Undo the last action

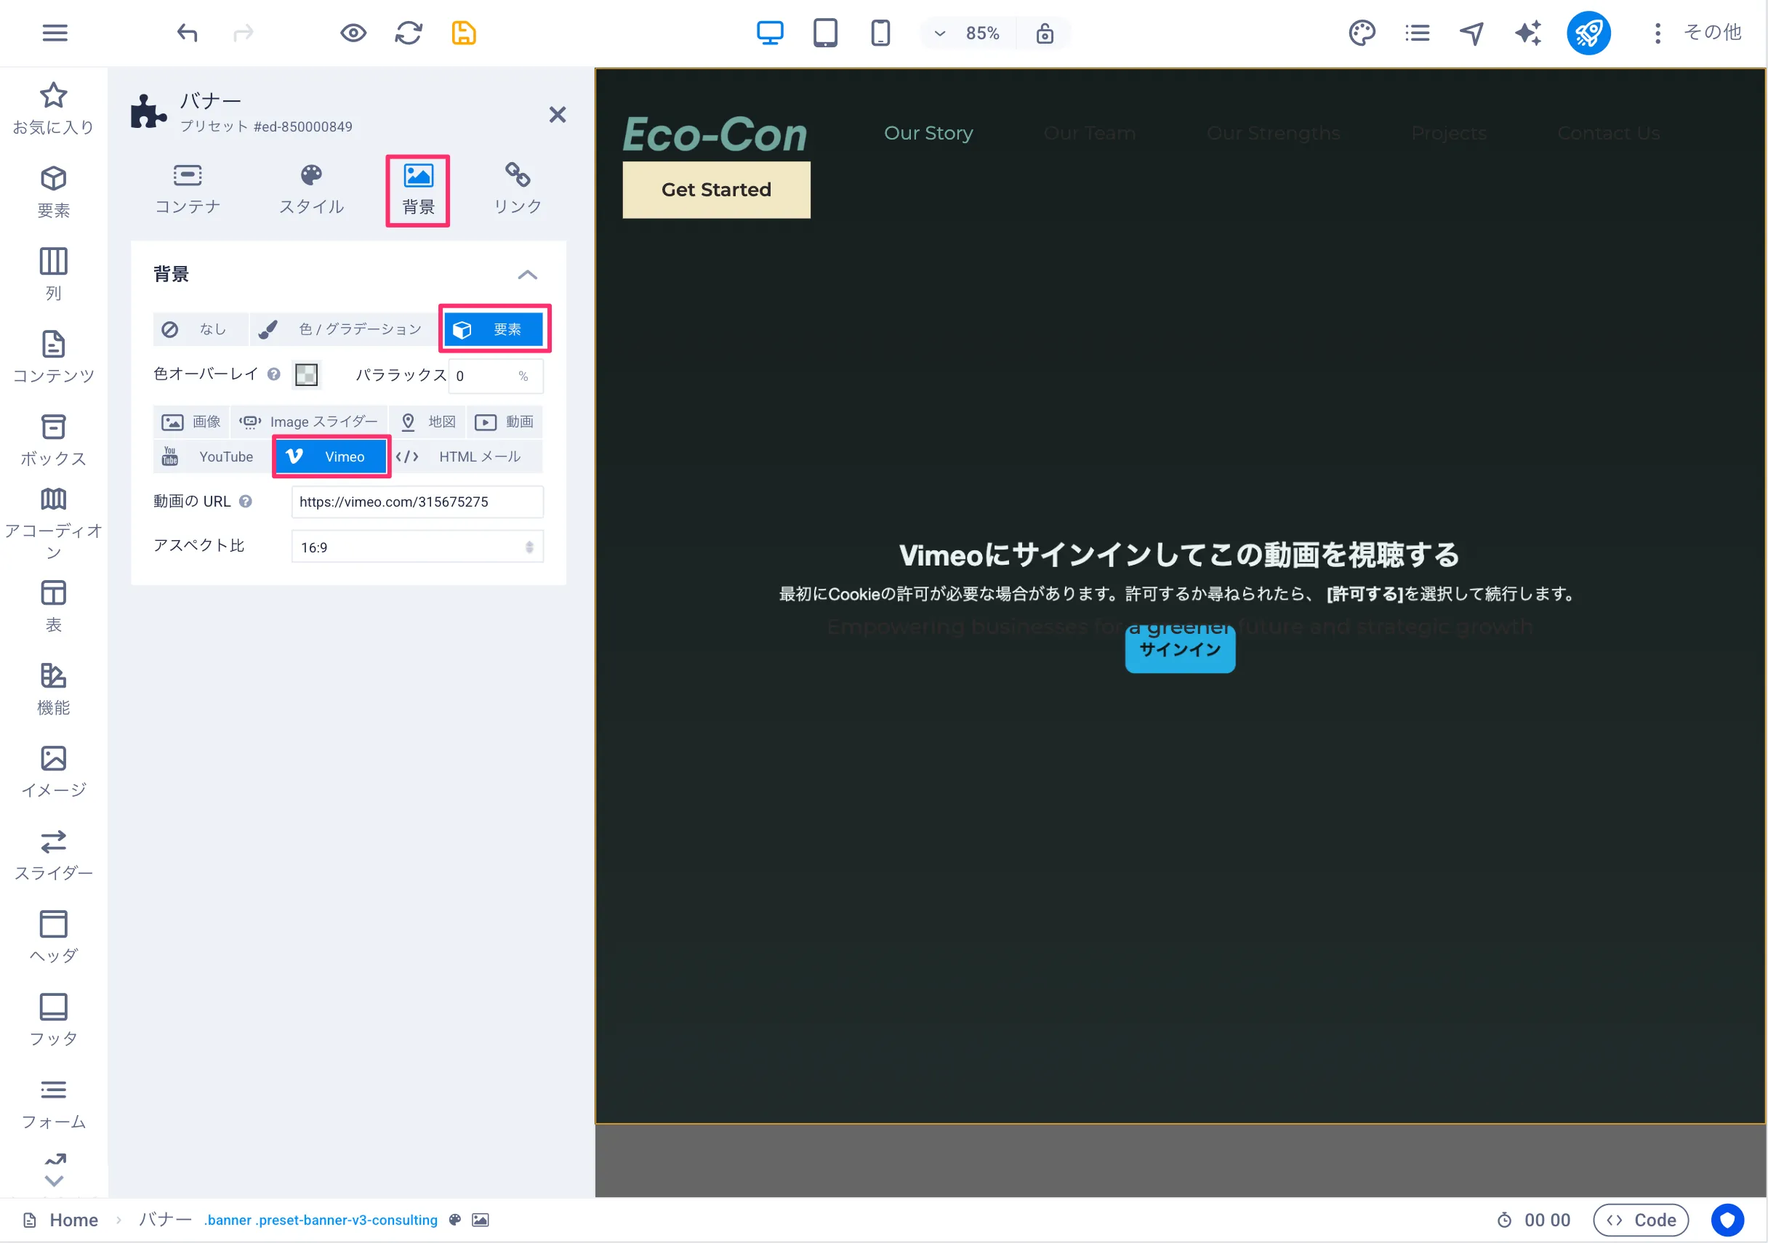click(187, 33)
